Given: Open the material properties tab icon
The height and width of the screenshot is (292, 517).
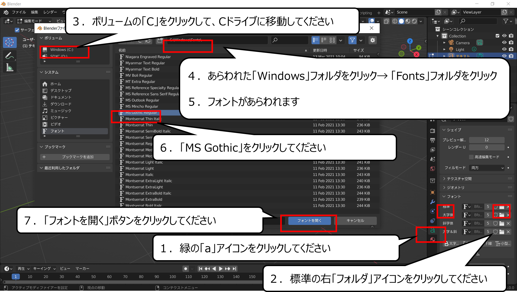Looking at the screenshot, I should tap(432, 239).
